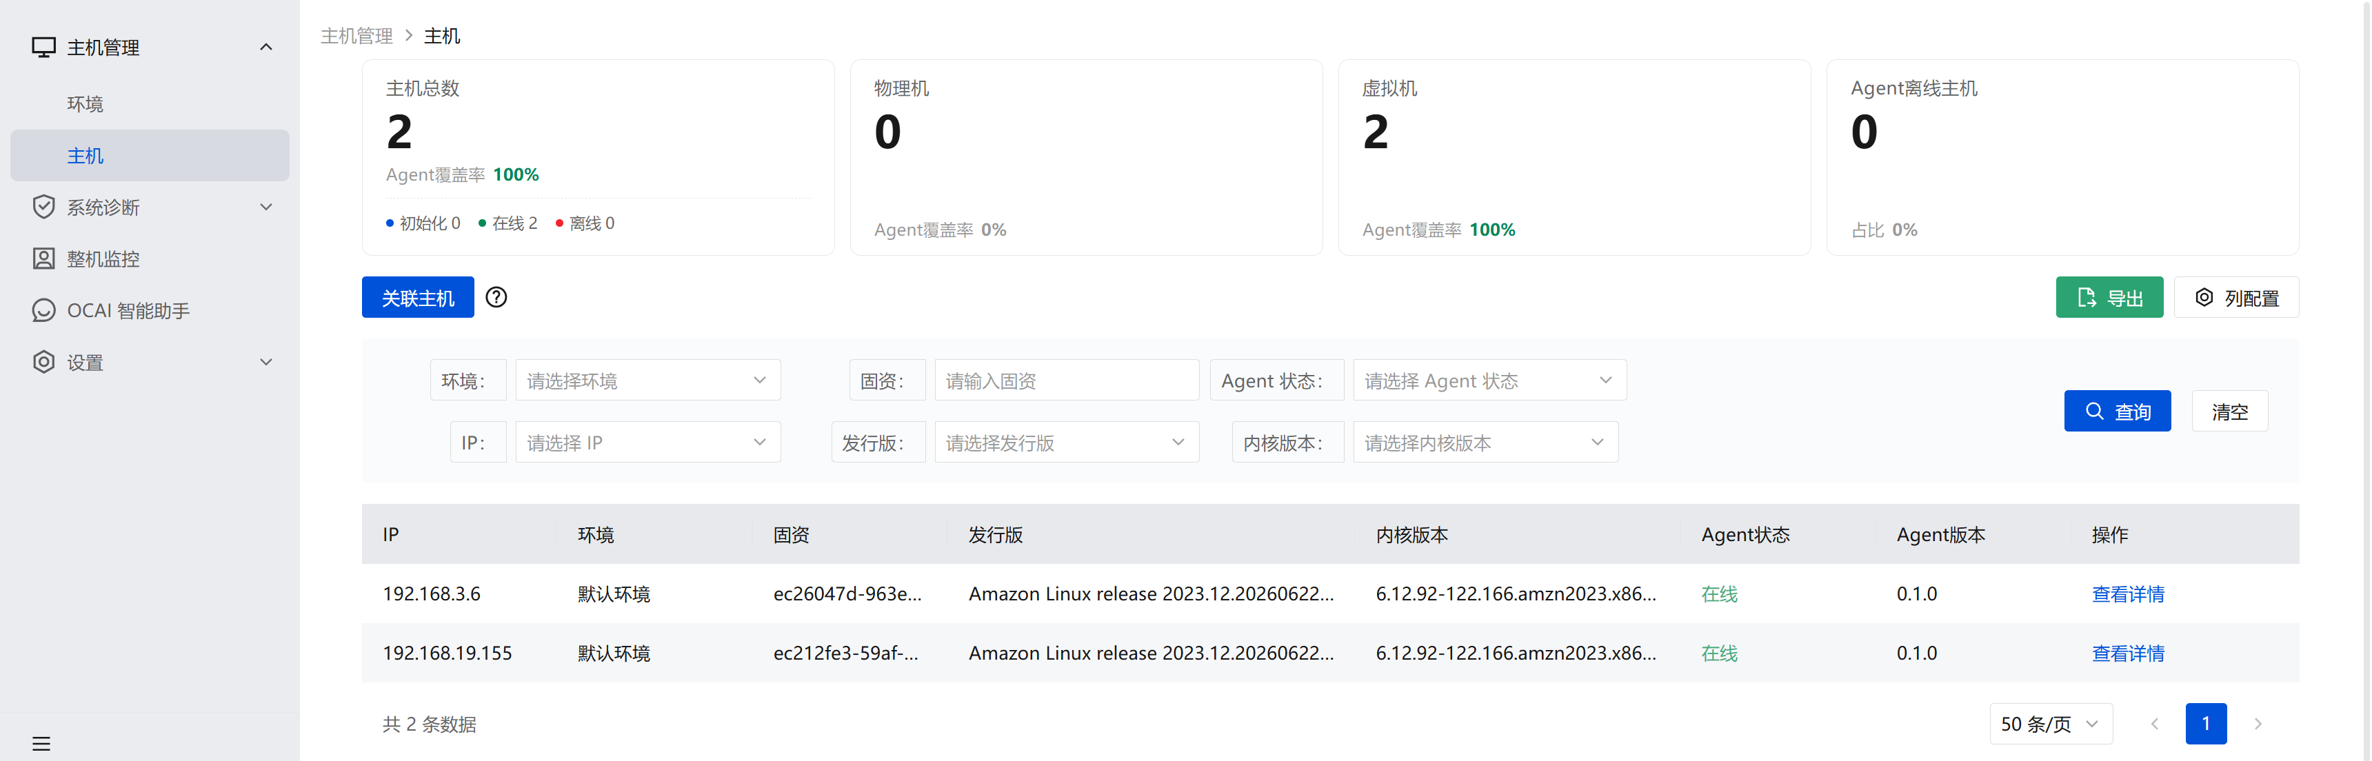Click the 关联主机 button

click(418, 297)
